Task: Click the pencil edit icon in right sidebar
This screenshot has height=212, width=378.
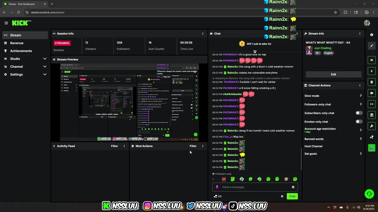Action: point(372,46)
